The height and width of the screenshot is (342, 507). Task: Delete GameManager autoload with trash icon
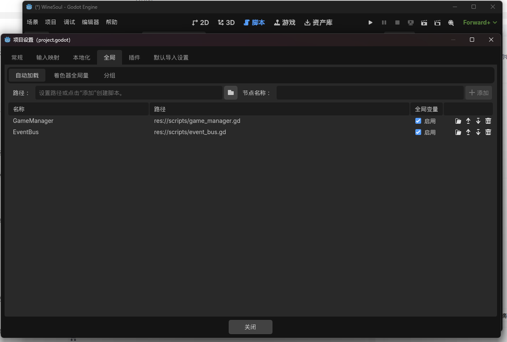(488, 121)
